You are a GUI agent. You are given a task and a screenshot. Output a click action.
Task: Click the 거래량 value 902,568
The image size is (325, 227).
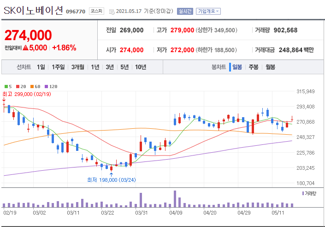click(285, 30)
